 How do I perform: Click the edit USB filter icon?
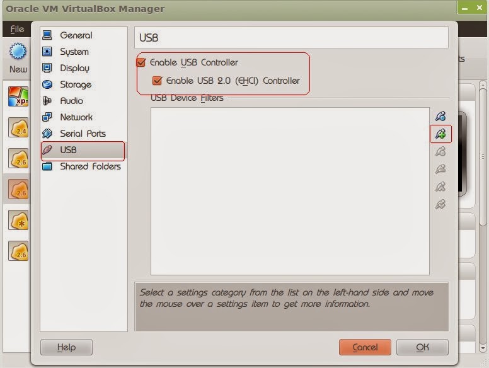[440, 152]
